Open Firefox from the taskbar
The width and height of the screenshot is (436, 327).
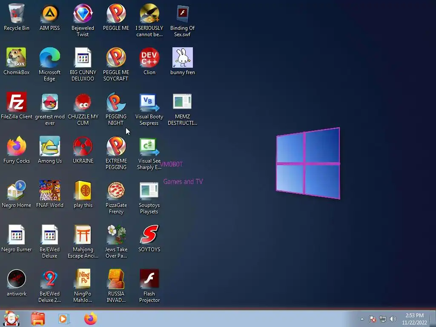(x=91, y=318)
